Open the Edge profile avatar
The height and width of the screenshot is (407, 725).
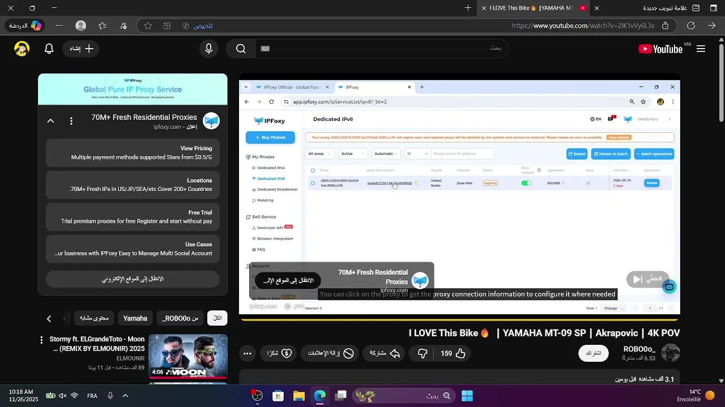[x=81, y=25]
